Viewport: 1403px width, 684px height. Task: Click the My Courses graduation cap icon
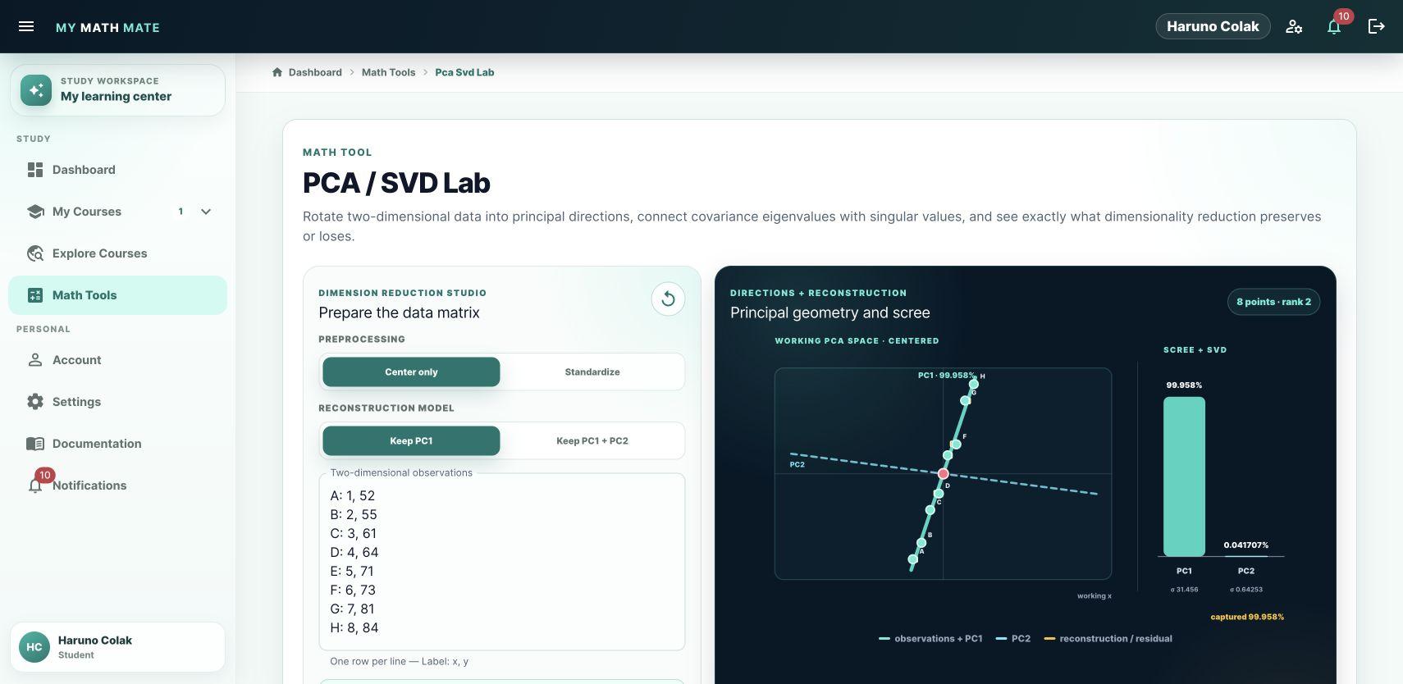(35, 212)
